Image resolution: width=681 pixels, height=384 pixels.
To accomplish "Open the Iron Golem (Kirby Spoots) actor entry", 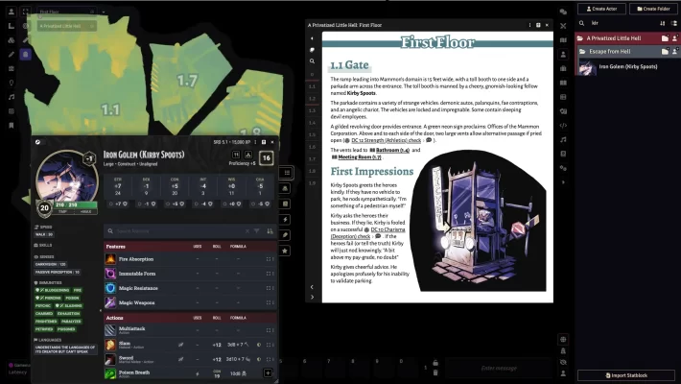I will tap(629, 66).
